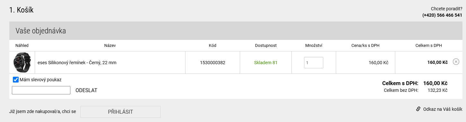Click the Cena/ks s DPH column header
466x122 pixels.
point(365,46)
